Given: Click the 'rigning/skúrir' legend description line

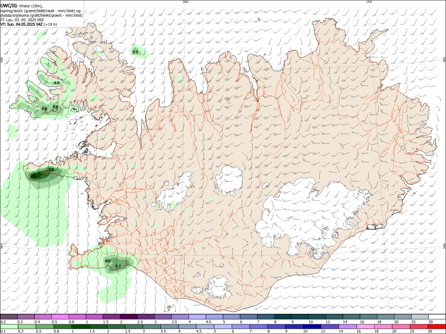Looking at the screenshot, I should [40, 10].
